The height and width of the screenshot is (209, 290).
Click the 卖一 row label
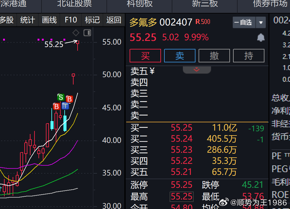pos(139,116)
